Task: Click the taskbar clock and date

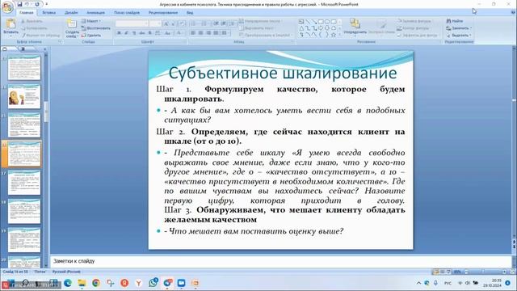Action: click(492, 283)
